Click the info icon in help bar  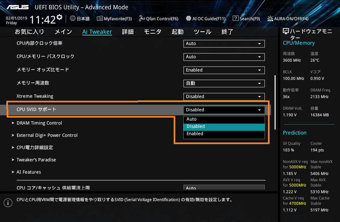(x=8, y=202)
